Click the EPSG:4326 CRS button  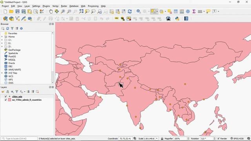pyautogui.click(x=237, y=138)
